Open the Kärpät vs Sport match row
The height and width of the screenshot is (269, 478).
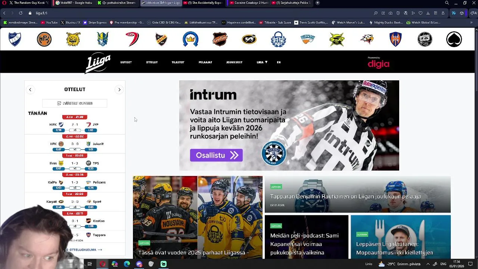(75, 202)
